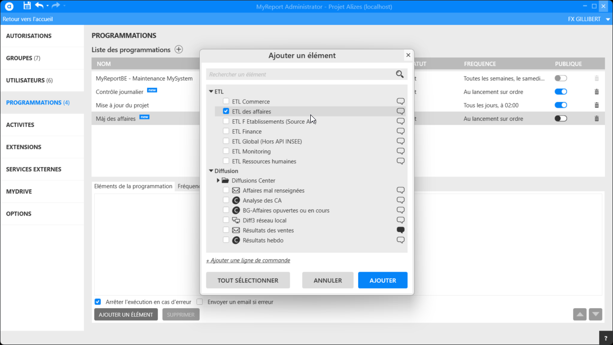Image resolution: width=613 pixels, height=345 pixels.
Task: Expand the Diffusions Center folder
Action: (x=218, y=181)
